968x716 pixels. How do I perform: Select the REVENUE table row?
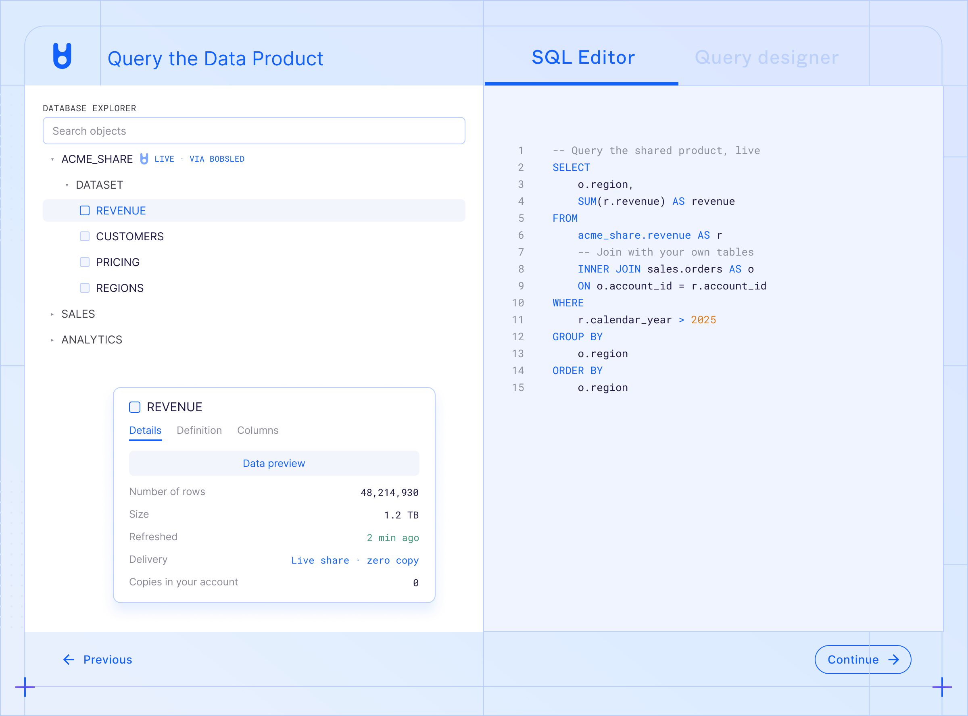pos(254,210)
